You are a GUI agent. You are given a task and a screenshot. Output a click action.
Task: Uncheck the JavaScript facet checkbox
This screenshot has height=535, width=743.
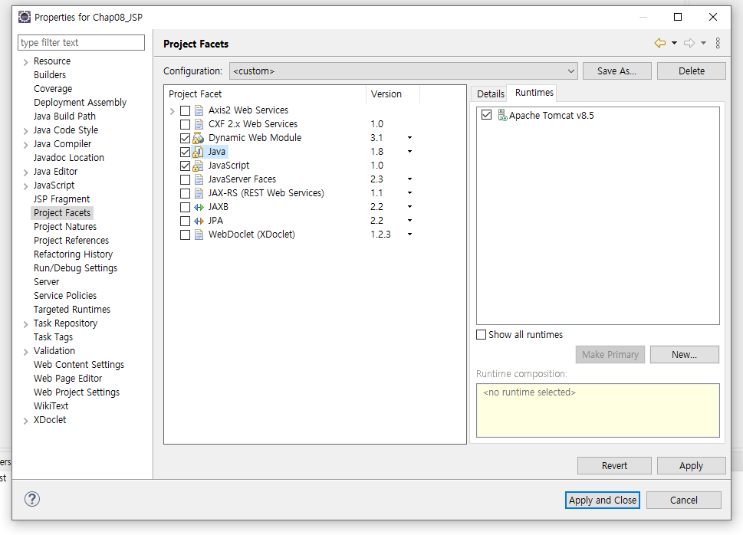click(186, 166)
